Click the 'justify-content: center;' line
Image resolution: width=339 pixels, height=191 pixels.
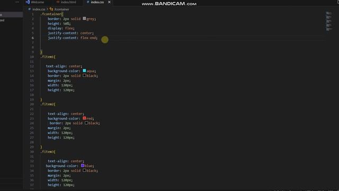click(70, 33)
